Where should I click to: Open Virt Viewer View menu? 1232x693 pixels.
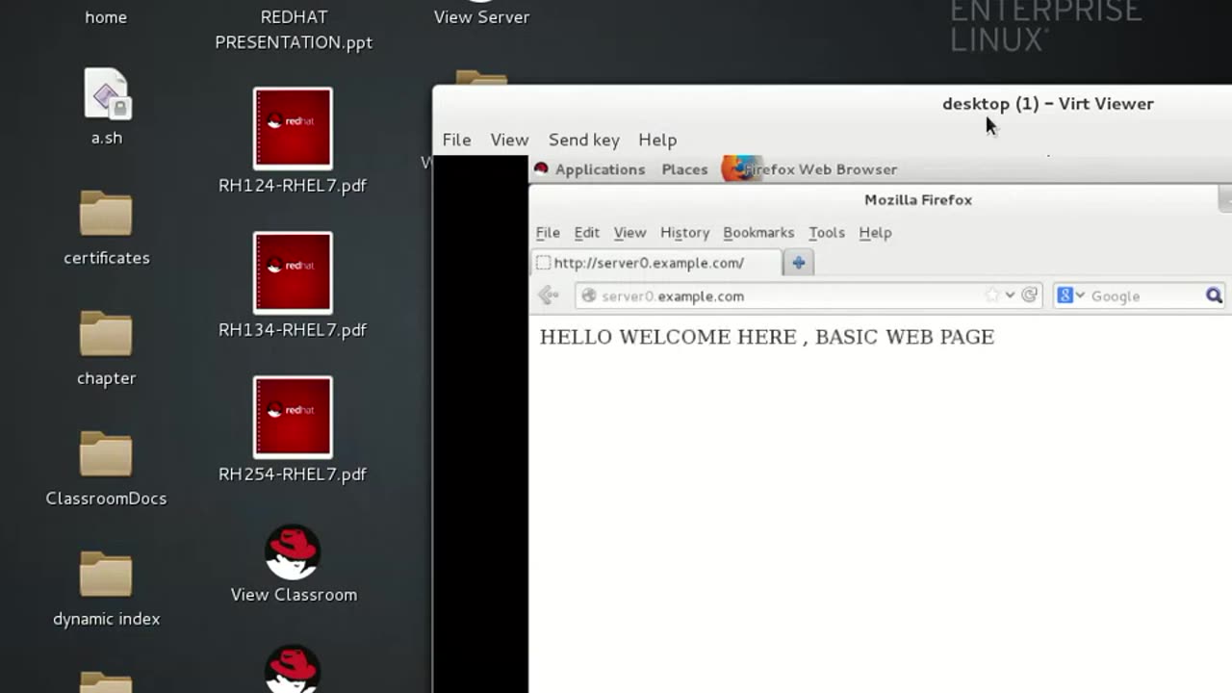509,140
